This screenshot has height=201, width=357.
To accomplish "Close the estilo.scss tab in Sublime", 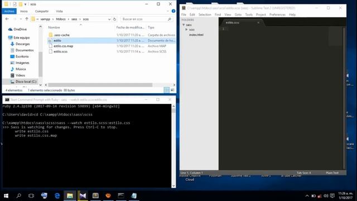I will coord(258,23).
